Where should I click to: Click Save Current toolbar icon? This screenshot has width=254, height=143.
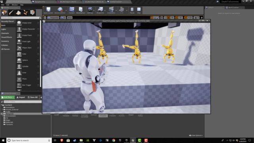(48, 10)
